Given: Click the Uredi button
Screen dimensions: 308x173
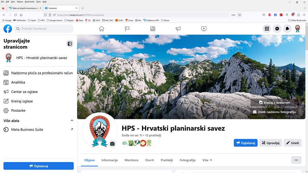Looking at the screenshot, I should [x=293, y=143].
